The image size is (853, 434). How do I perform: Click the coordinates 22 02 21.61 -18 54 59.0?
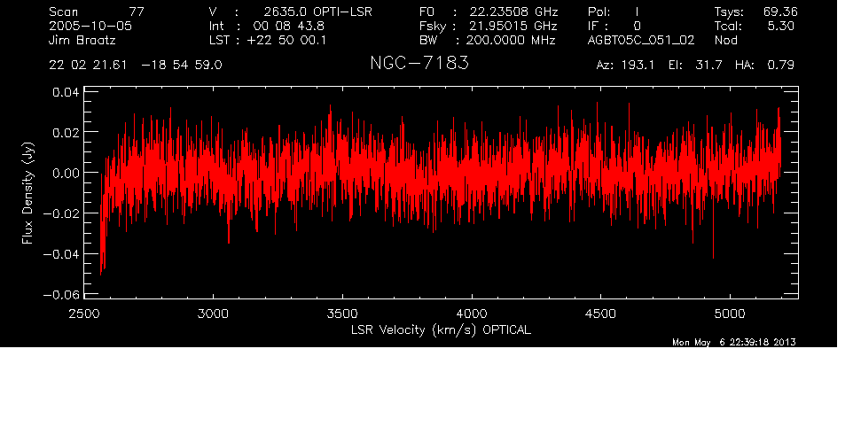tap(136, 66)
